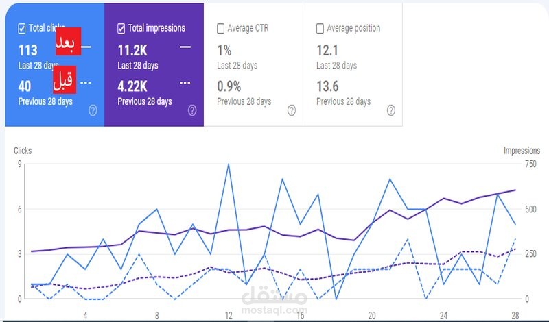
Task: Click the red قبل label
Action: (x=65, y=79)
